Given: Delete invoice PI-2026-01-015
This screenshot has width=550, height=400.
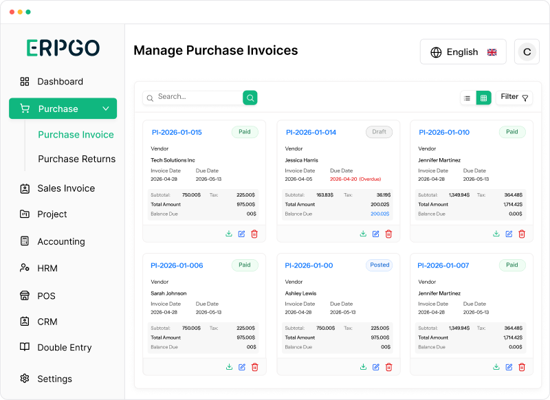Looking at the screenshot, I should tap(254, 234).
